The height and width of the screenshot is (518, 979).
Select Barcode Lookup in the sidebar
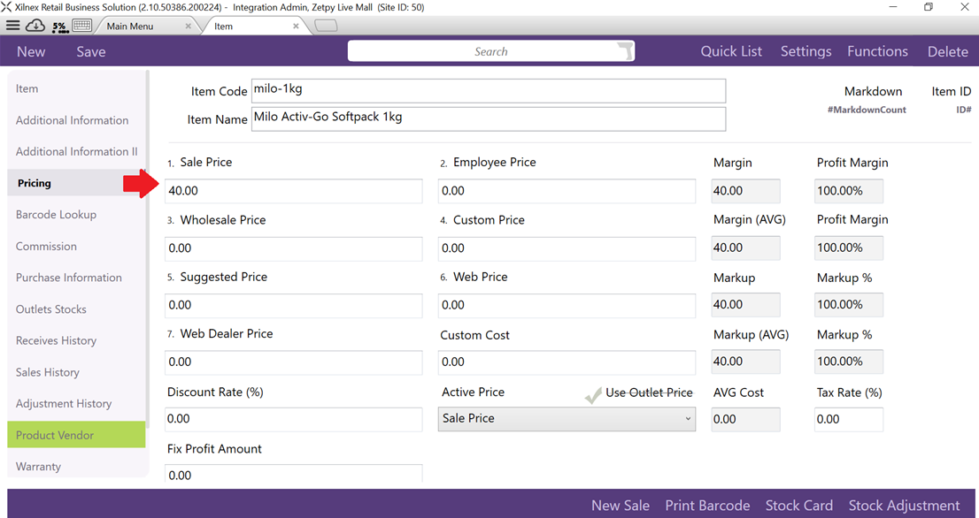pos(56,215)
